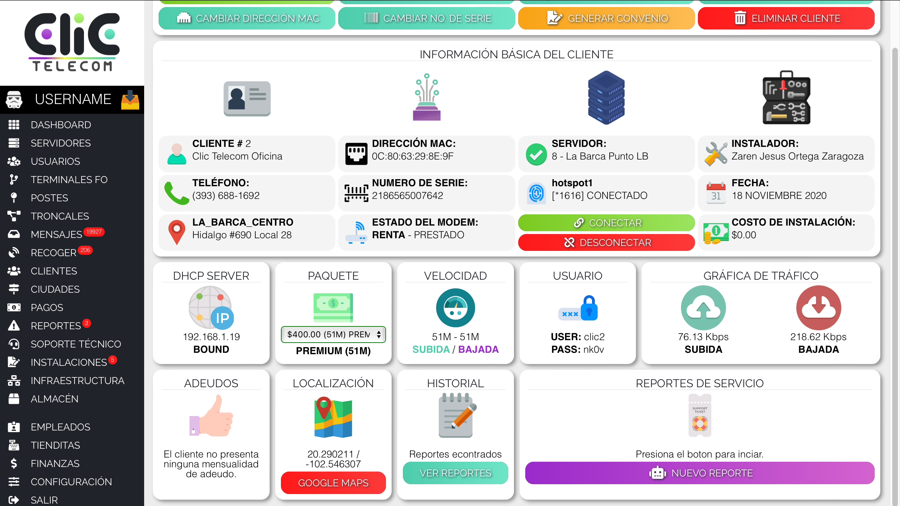The height and width of the screenshot is (506, 900).
Task: Open the PREMIUM package price dropdown
Action: pyautogui.click(x=333, y=335)
